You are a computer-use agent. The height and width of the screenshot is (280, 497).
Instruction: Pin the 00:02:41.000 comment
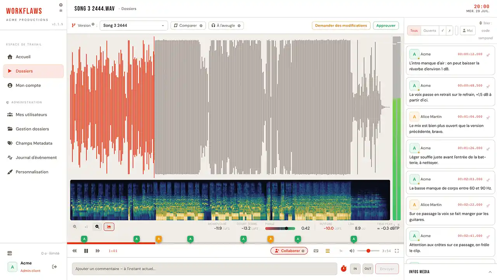tap(488, 236)
